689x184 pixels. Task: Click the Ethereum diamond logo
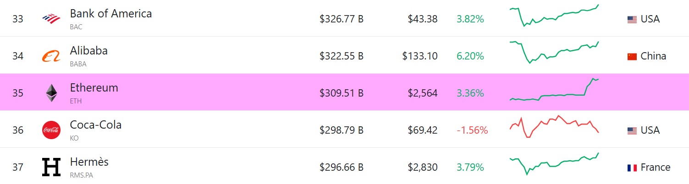tap(51, 93)
